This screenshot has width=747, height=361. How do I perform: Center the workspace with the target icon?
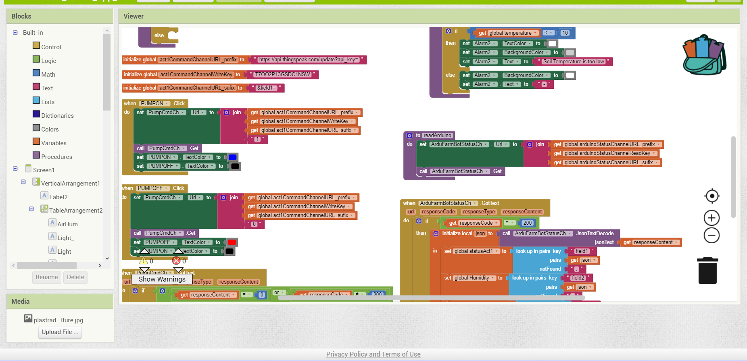click(712, 196)
